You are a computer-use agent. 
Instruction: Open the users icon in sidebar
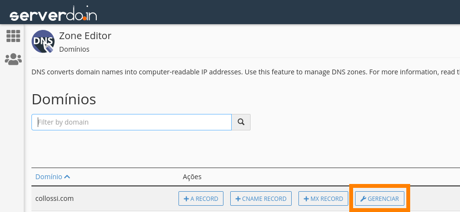pyautogui.click(x=13, y=59)
